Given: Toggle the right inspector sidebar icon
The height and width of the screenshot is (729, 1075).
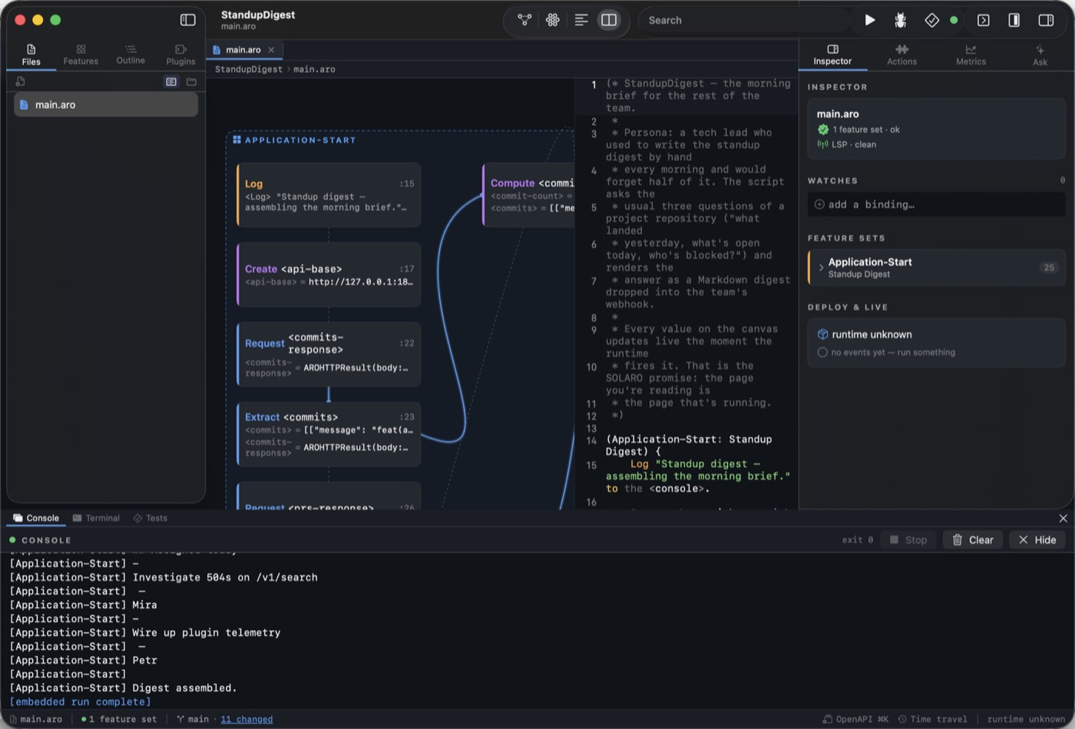Looking at the screenshot, I should 1045,20.
